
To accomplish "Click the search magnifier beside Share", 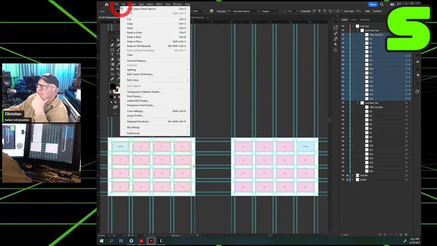I will (x=382, y=4).
